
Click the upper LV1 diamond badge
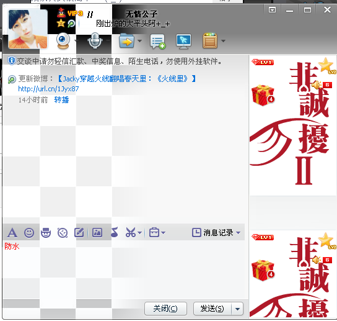coord(263,62)
